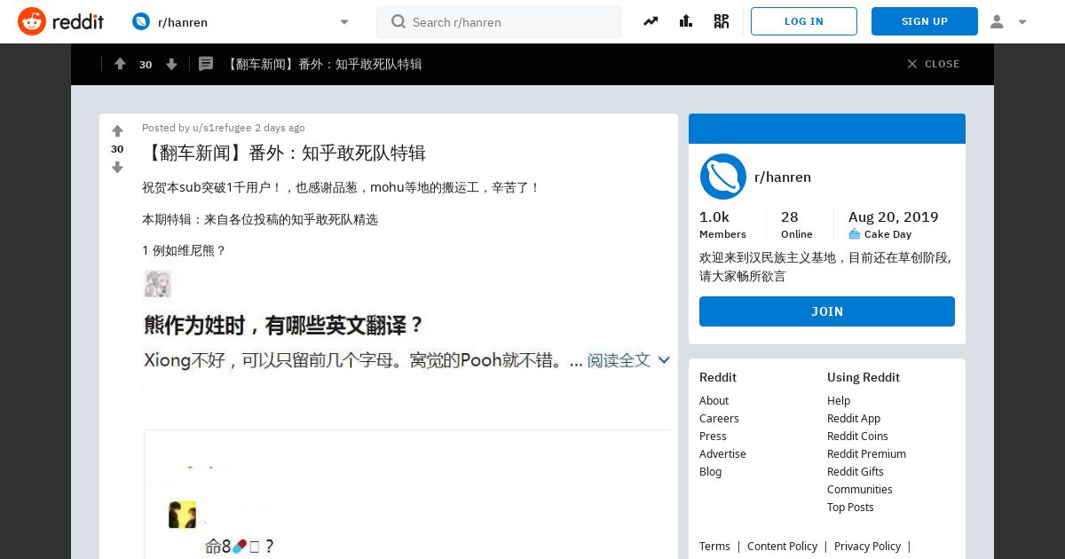Downvote using the arrow beside the post body
The height and width of the screenshot is (559, 1065).
[117, 167]
